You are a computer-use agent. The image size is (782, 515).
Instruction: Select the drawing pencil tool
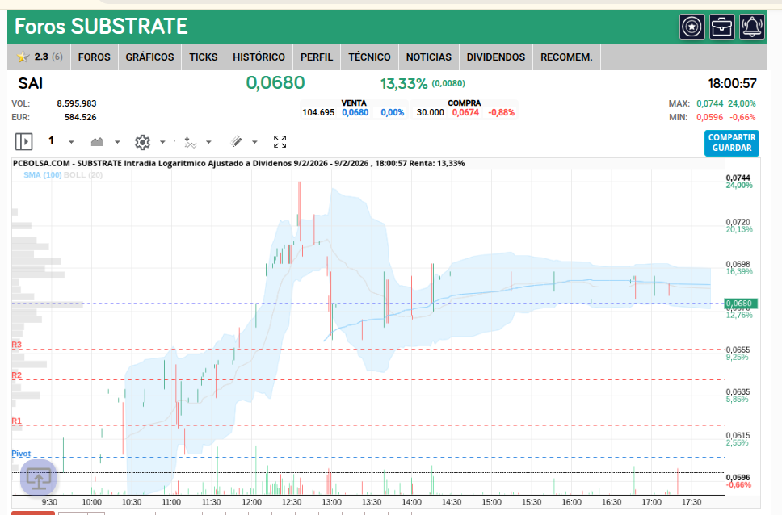(237, 142)
